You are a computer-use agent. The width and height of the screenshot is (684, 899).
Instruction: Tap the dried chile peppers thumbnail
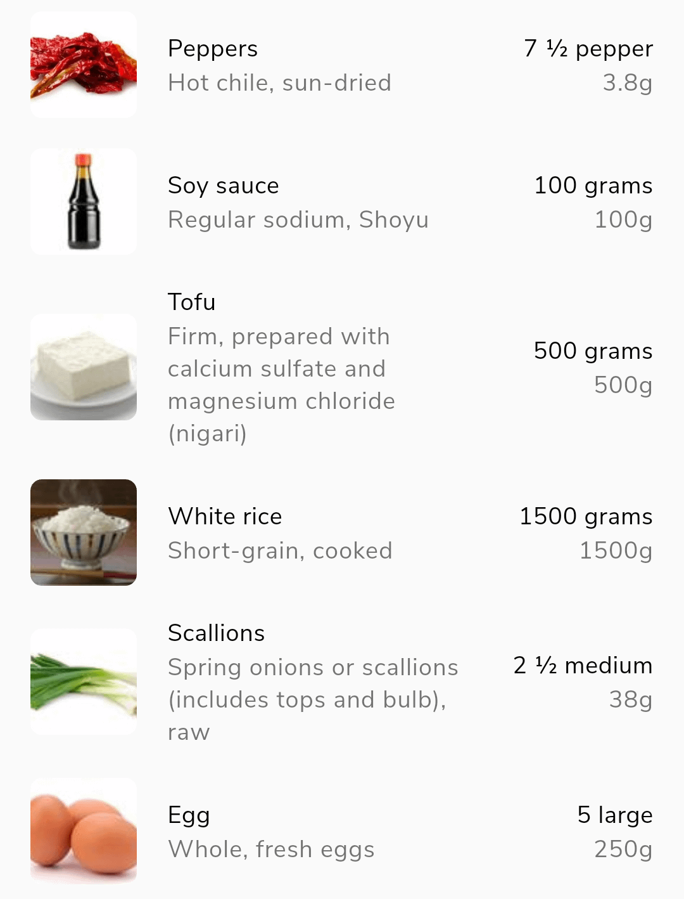coord(84,65)
